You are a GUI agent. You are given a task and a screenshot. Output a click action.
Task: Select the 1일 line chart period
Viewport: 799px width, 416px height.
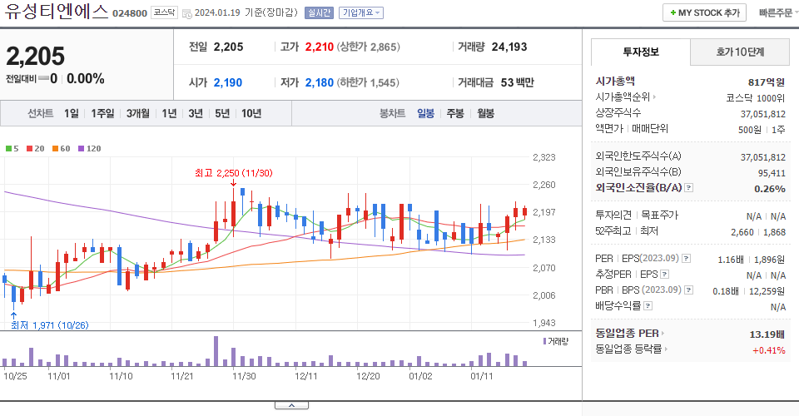click(x=72, y=113)
